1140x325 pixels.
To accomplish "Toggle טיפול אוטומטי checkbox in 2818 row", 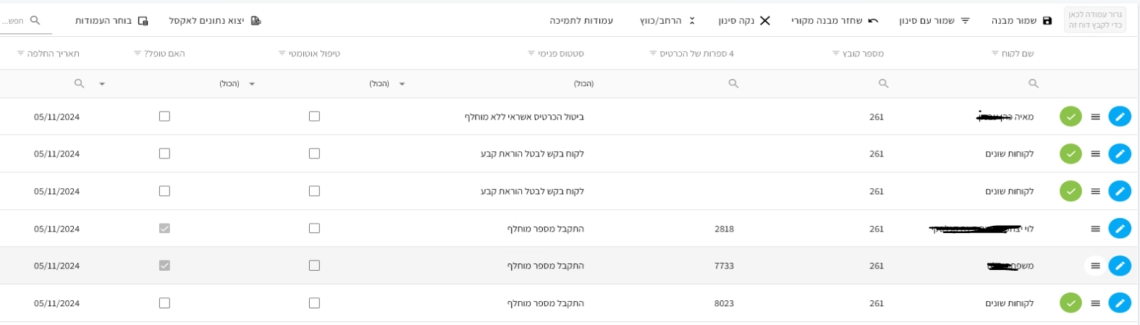I will [x=314, y=229].
